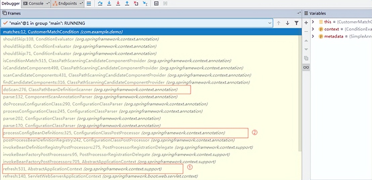Click the Variables panel header icon
This screenshot has width=372, height=180.
tap(306, 13)
